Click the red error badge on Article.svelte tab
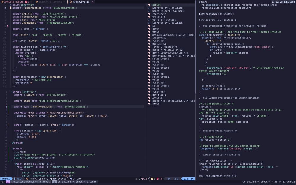The height and width of the screenshot is (185, 296). (x=26, y=2)
